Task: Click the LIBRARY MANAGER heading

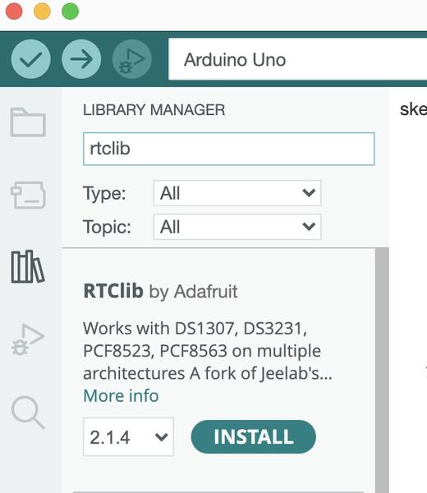Action: [154, 110]
